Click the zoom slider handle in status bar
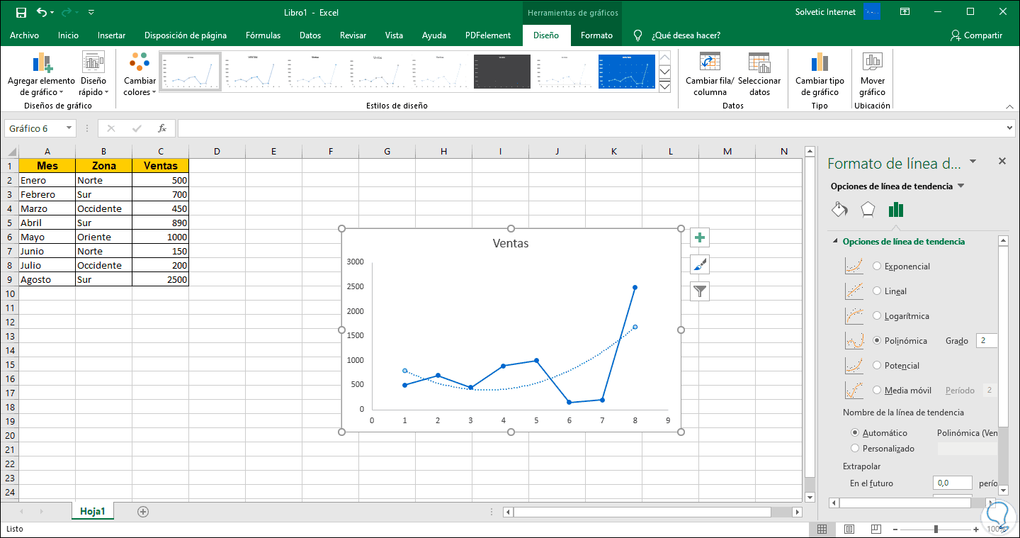1020x538 pixels. coord(936,529)
